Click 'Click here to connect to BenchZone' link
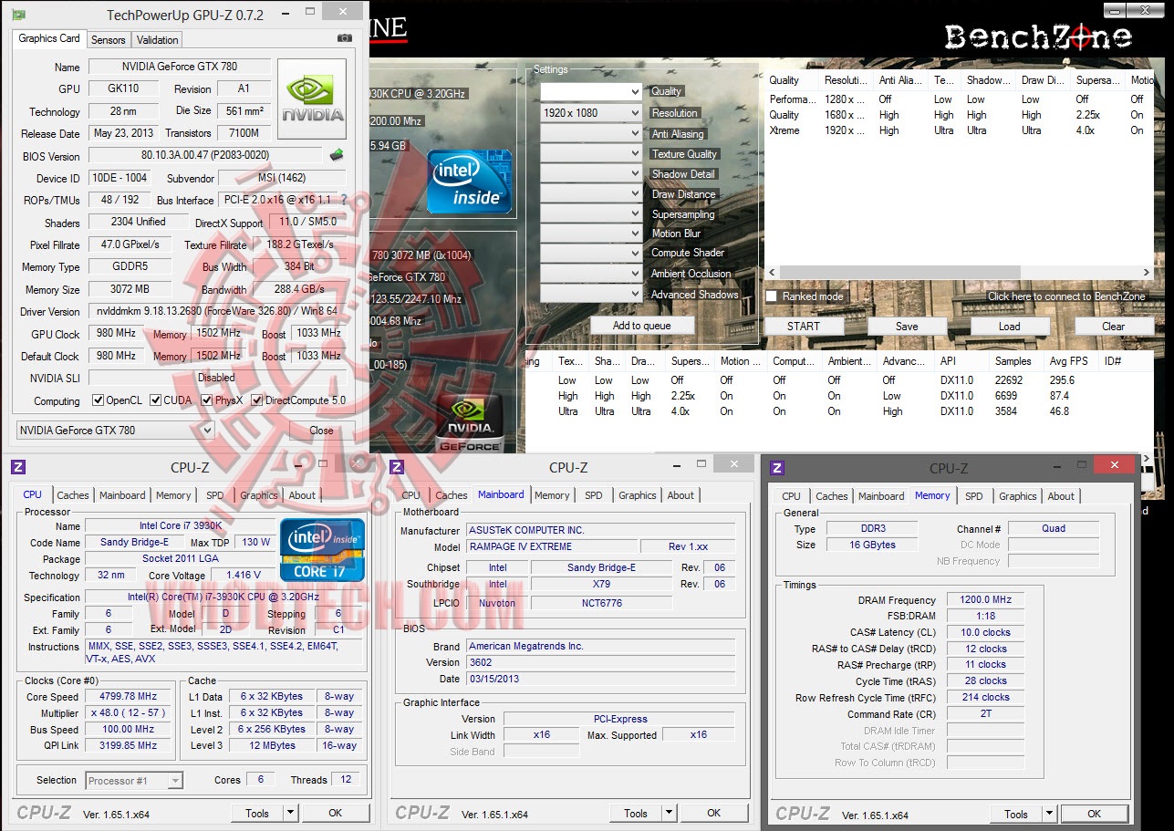This screenshot has height=831, width=1174. pyautogui.click(x=1066, y=296)
